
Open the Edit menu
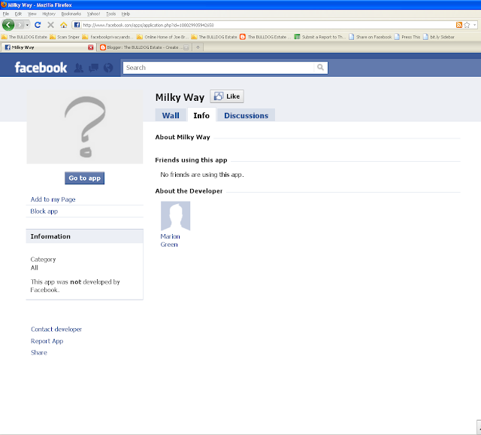pos(18,14)
